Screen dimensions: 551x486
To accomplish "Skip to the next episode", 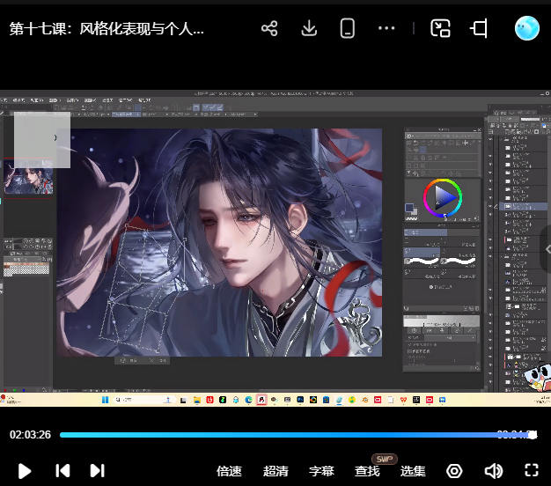I will 98,470.
